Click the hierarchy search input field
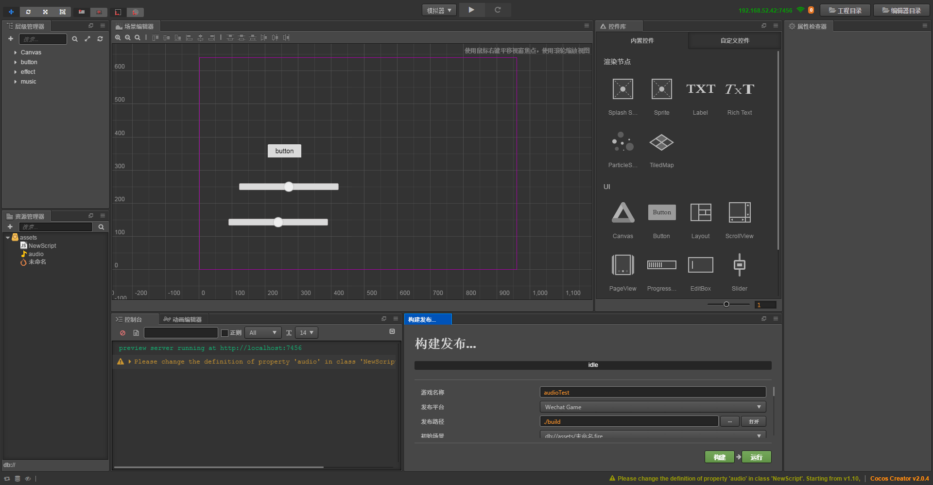This screenshot has height=485, width=933. [x=43, y=39]
